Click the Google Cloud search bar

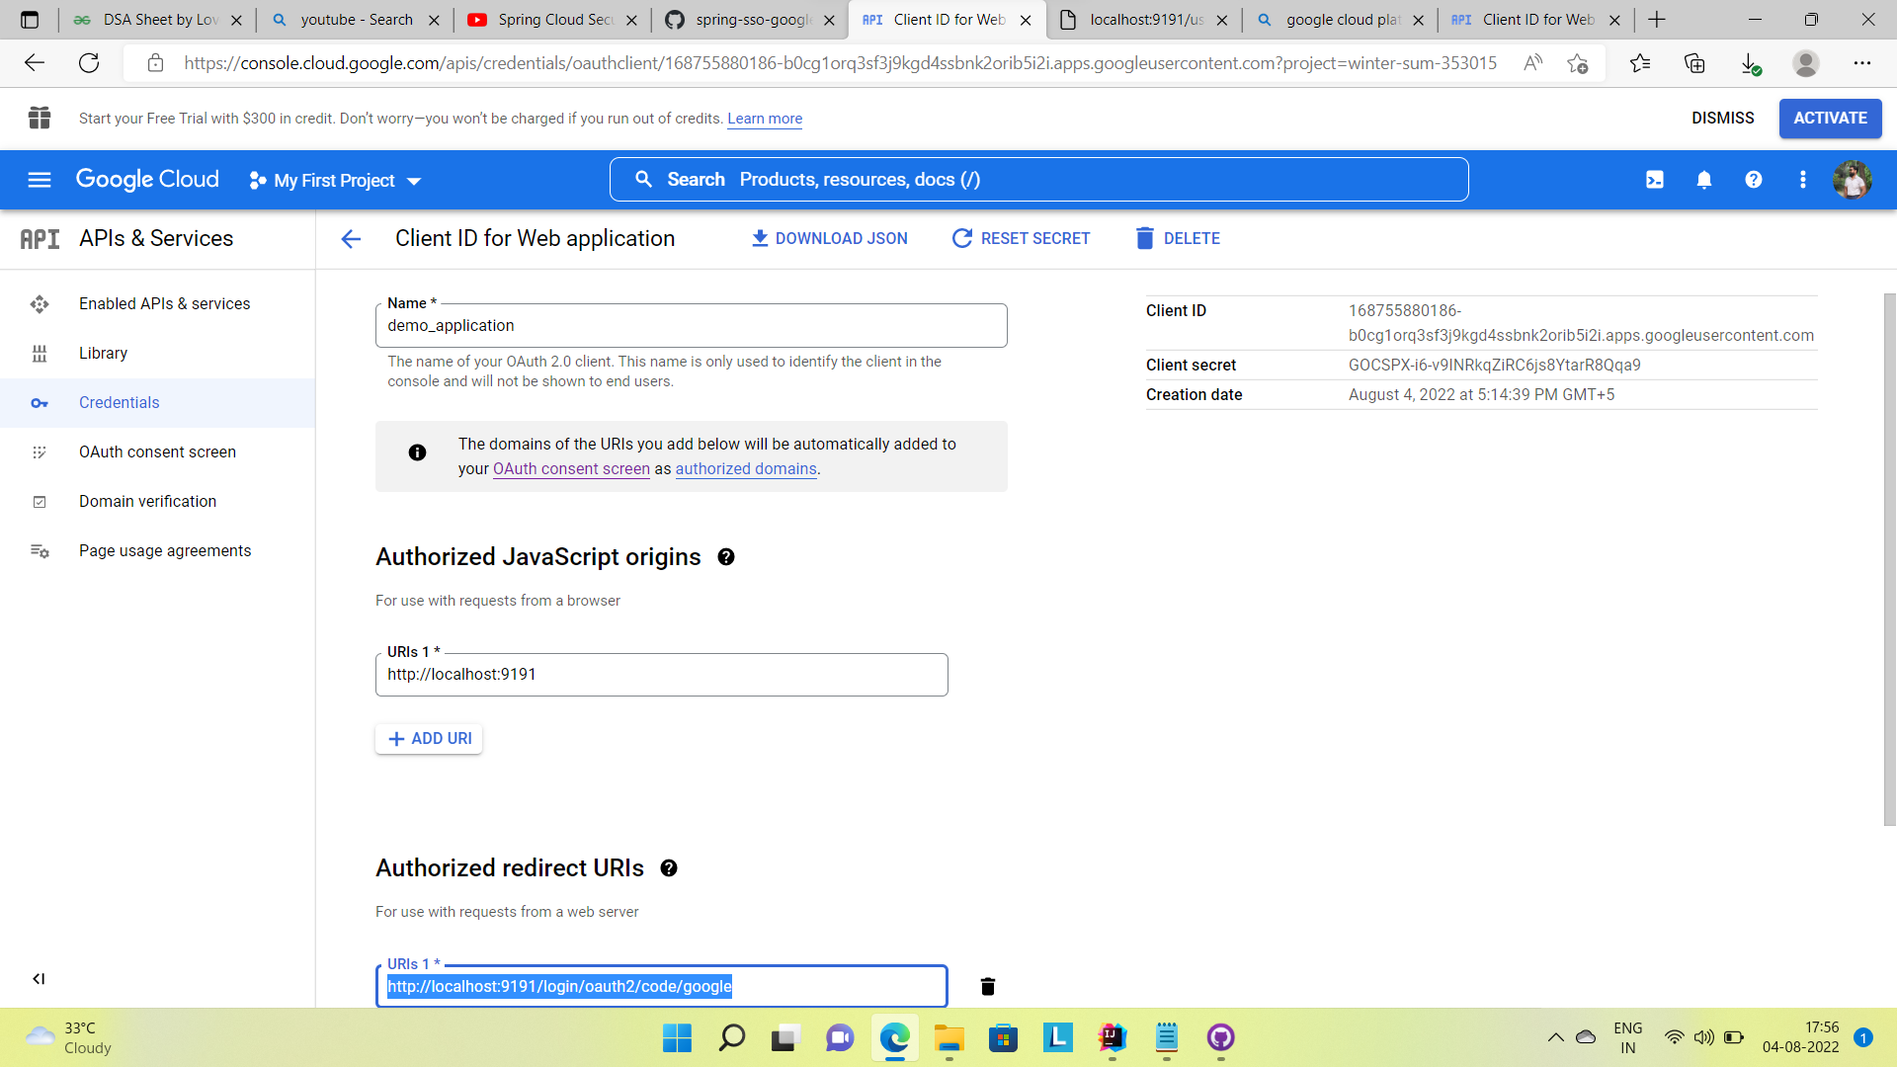click(x=1039, y=180)
